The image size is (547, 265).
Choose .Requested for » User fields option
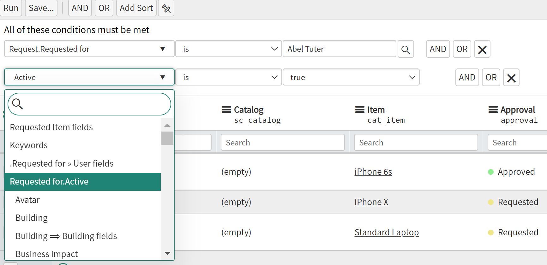(83, 163)
